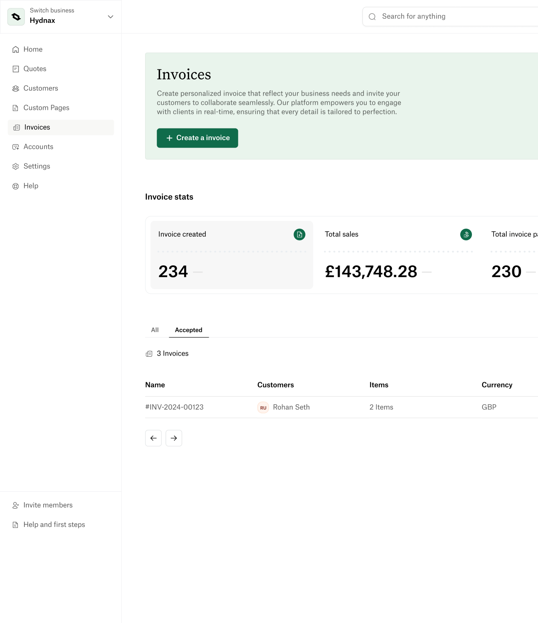The height and width of the screenshot is (623, 538).
Task: Click the invoices icon next to 3 Invoices count
Action: tap(149, 354)
